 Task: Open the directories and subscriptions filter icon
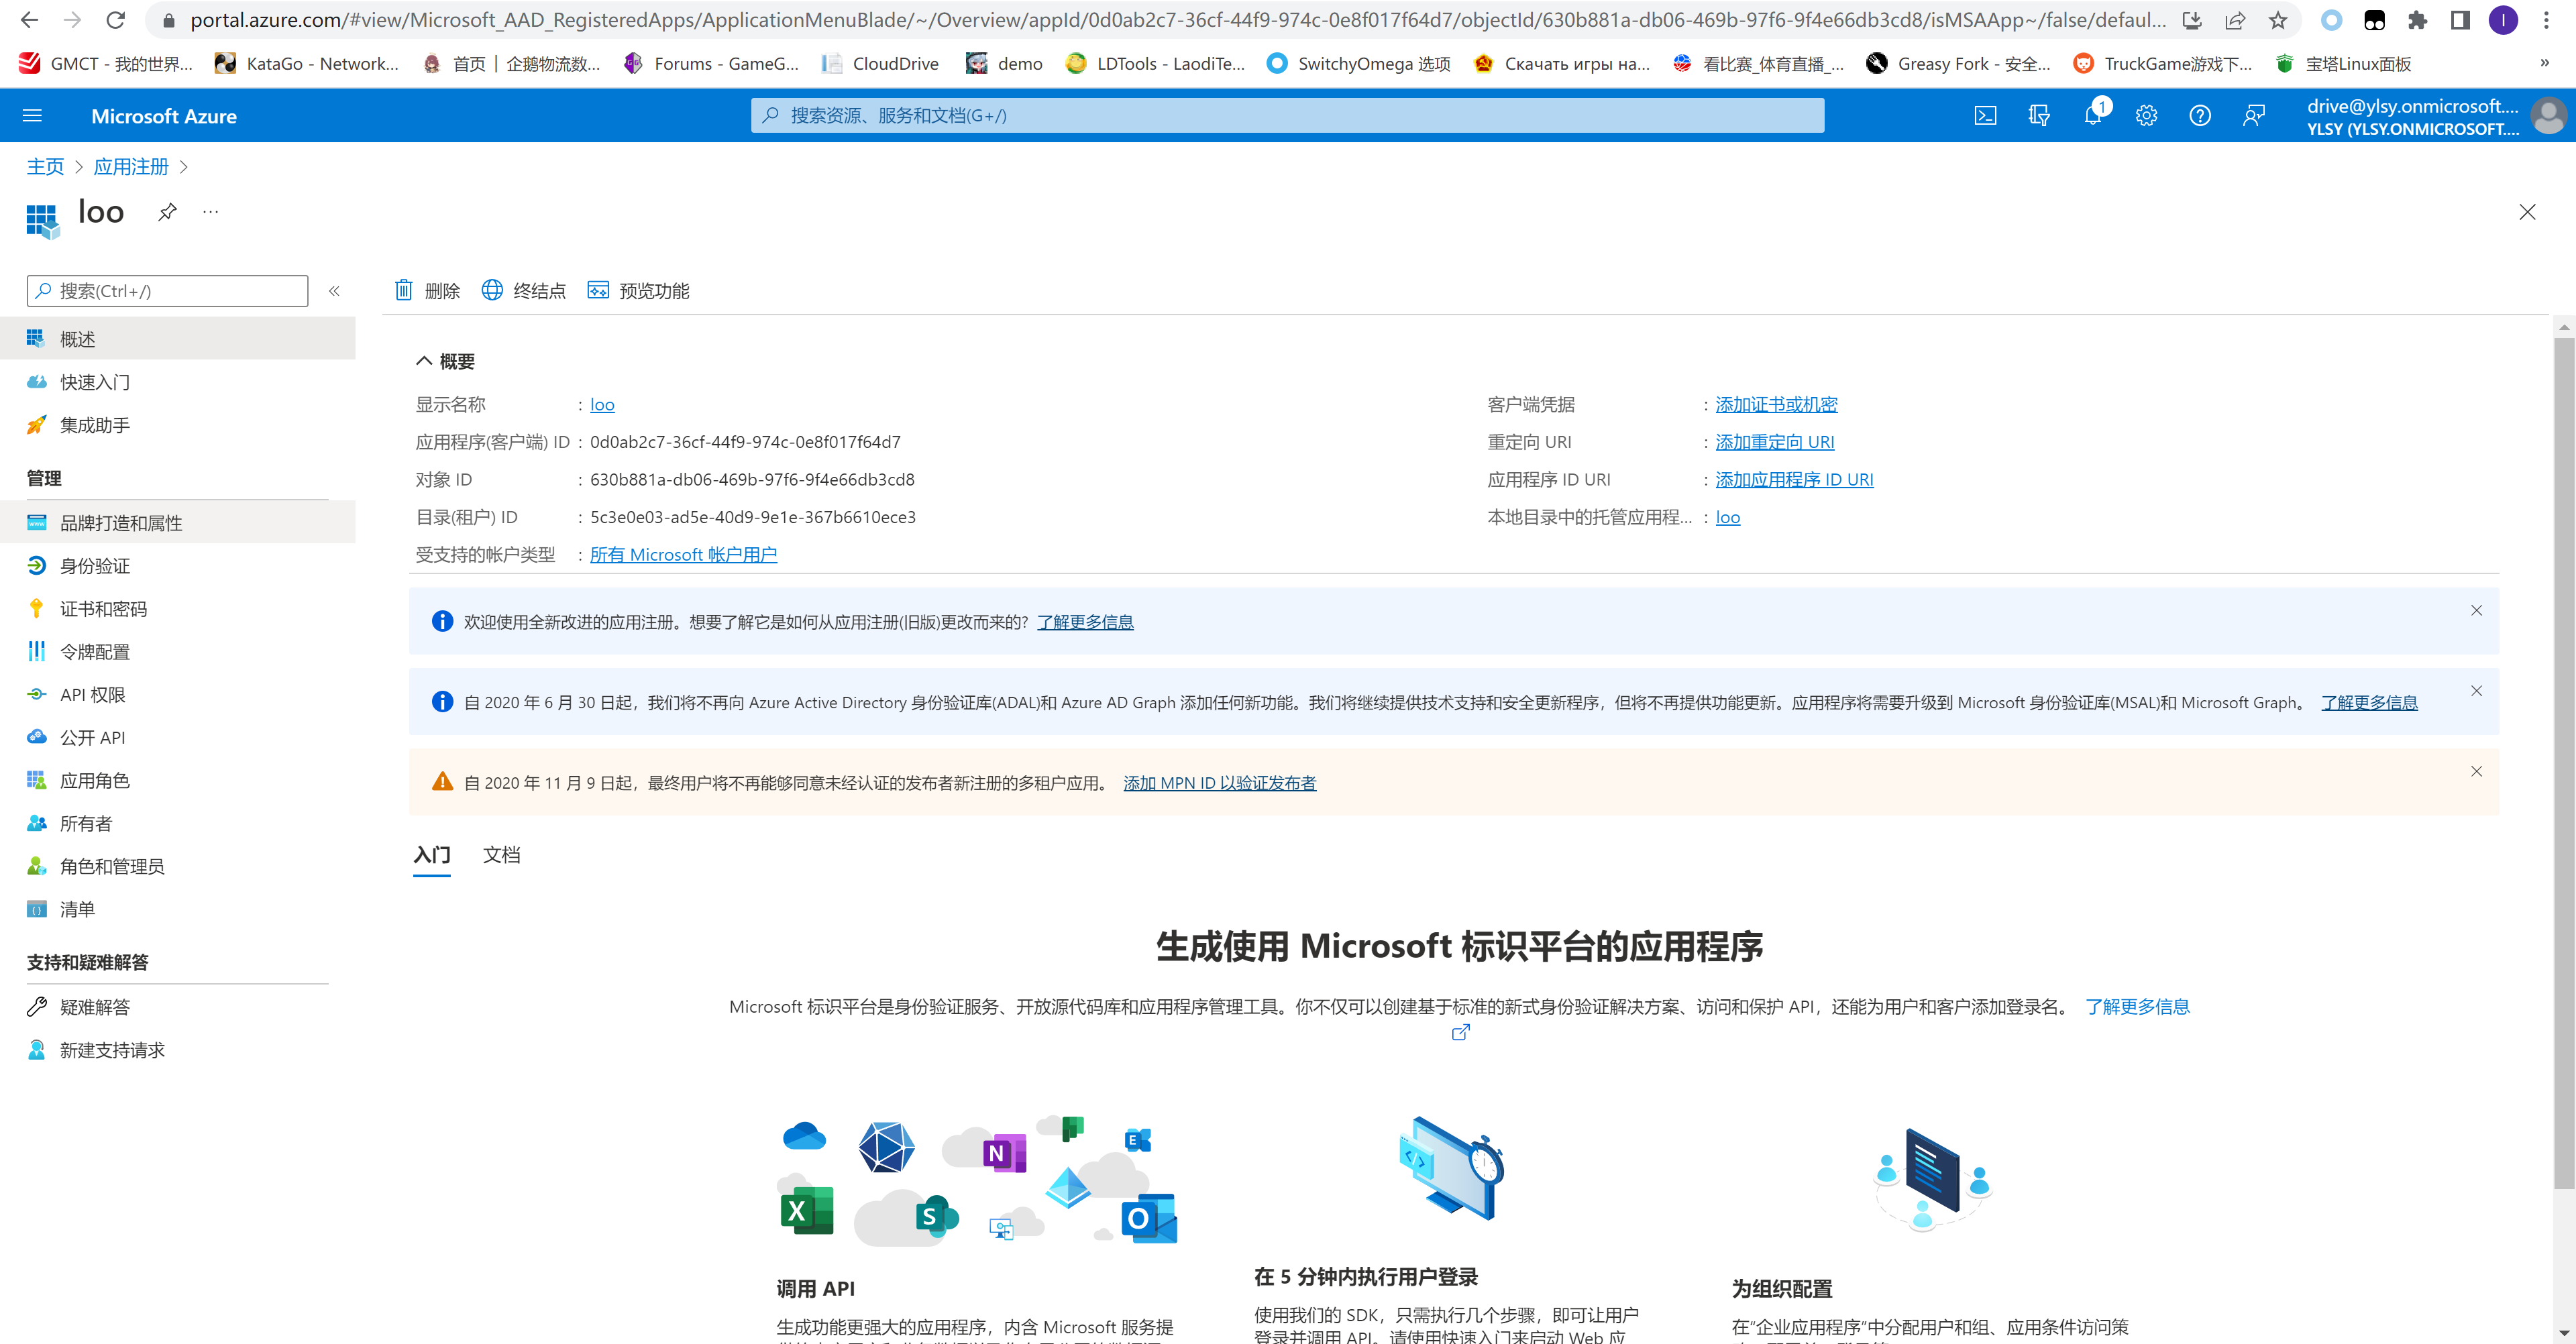(x=2039, y=116)
